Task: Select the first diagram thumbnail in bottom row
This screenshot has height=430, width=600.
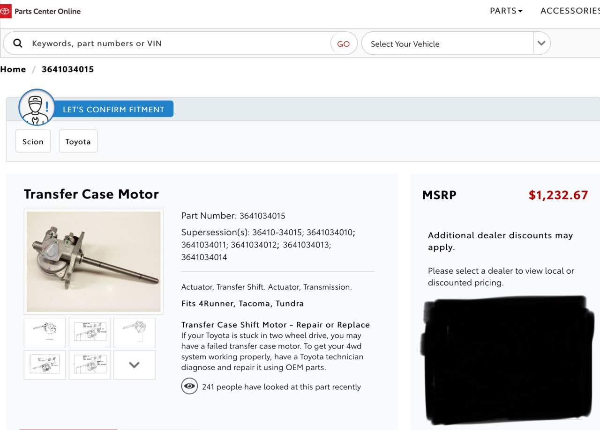Action: (45, 365)
